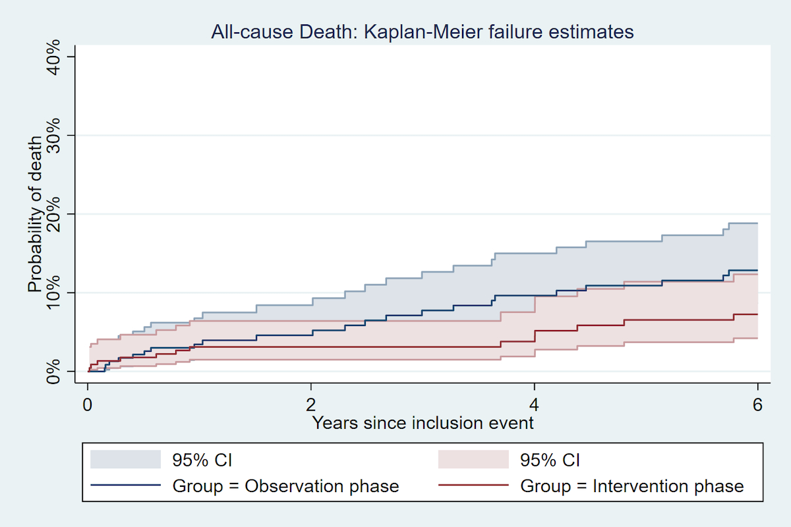The width and height of the screenshot is (791, 527).
Task: Select 'Group = Observation phase' legend label
Action: click(x=285, y=486)
